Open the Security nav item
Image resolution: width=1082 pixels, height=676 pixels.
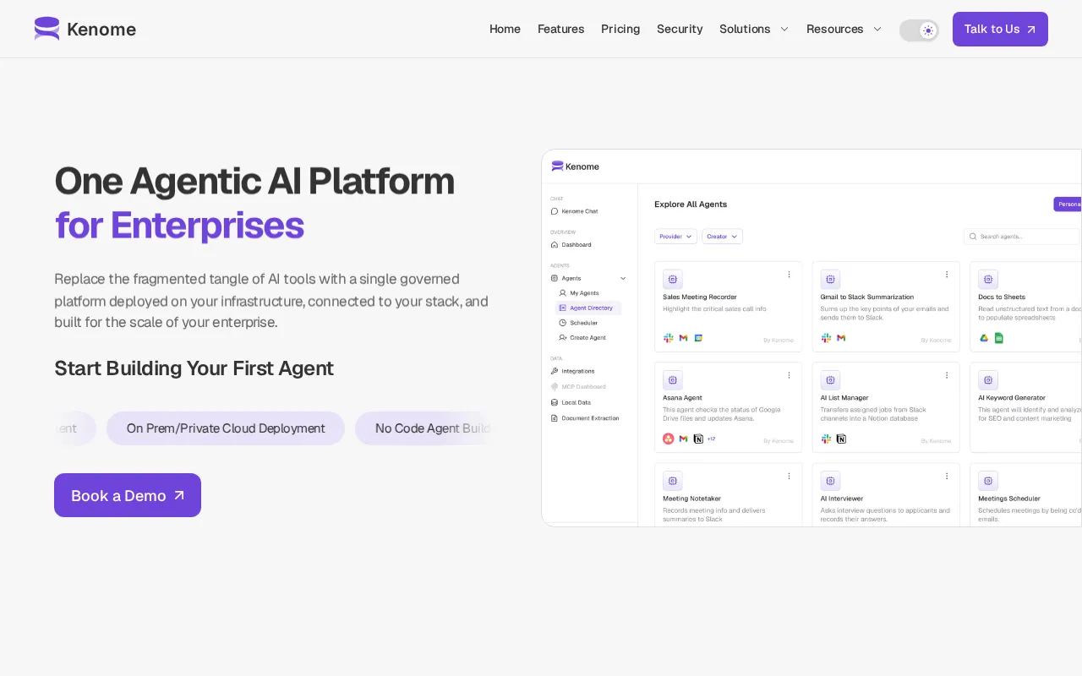(x=680, y=29)
